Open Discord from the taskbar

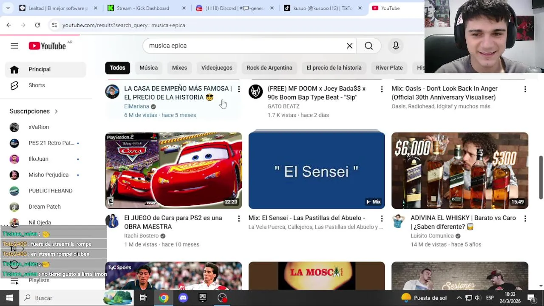coord(183,298)
